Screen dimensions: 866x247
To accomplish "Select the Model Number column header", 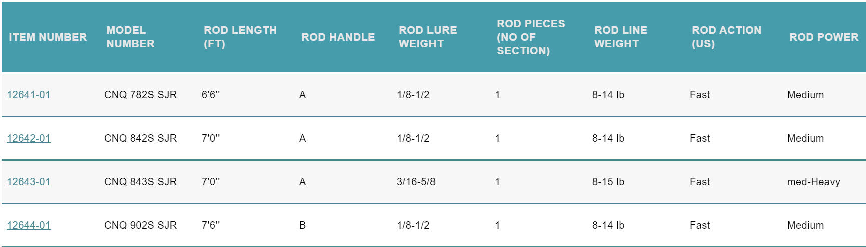I will 130,37.
